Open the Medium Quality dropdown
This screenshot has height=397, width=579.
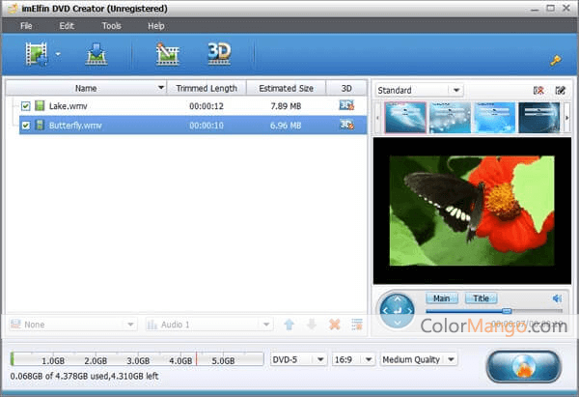419,359
